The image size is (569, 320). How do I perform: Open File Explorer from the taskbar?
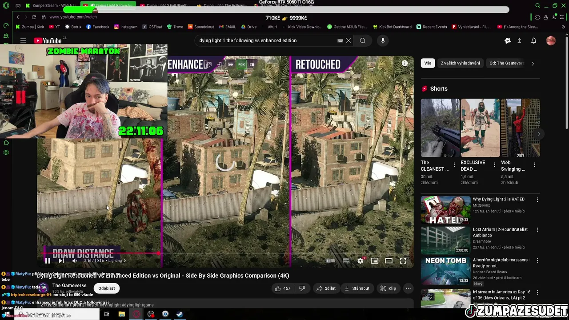click(x=121, y=314)
